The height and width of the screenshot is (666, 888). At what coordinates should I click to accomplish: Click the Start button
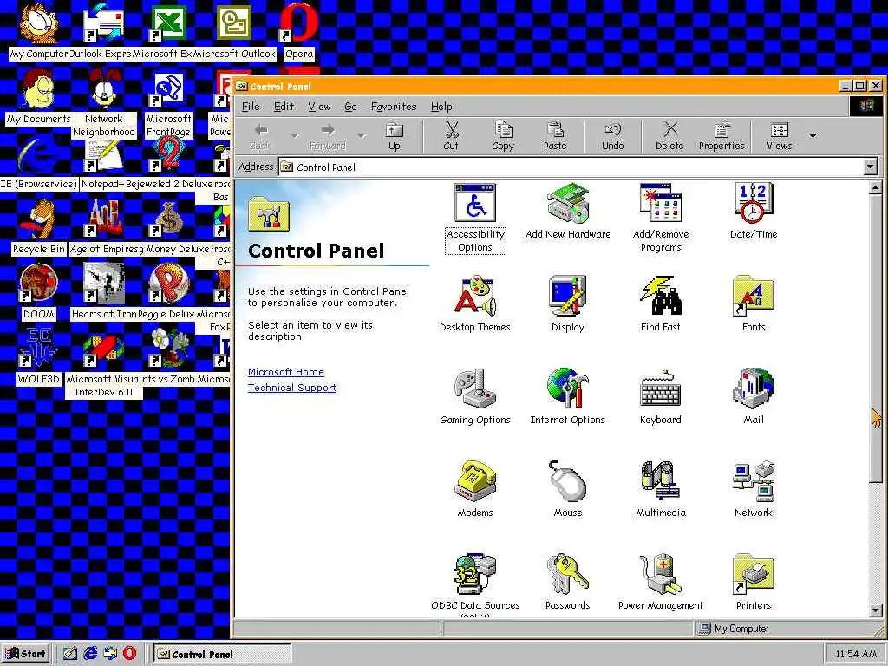pos(25,654)
